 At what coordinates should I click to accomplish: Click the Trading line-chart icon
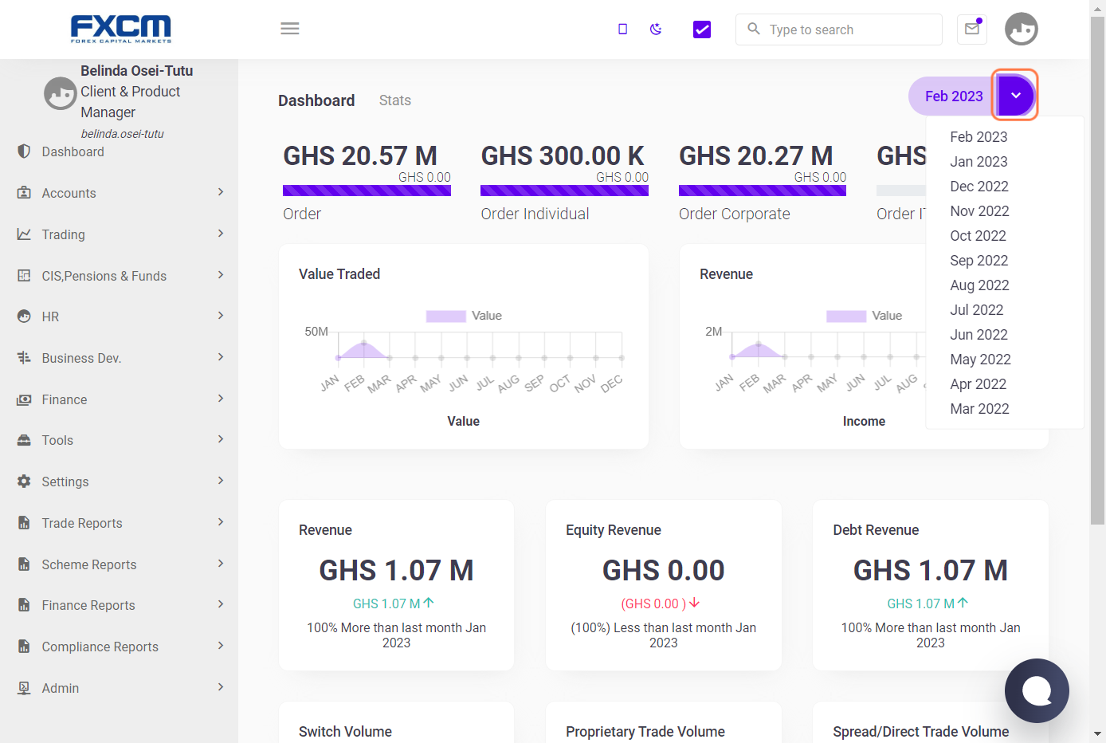click(x=24, y=234)
